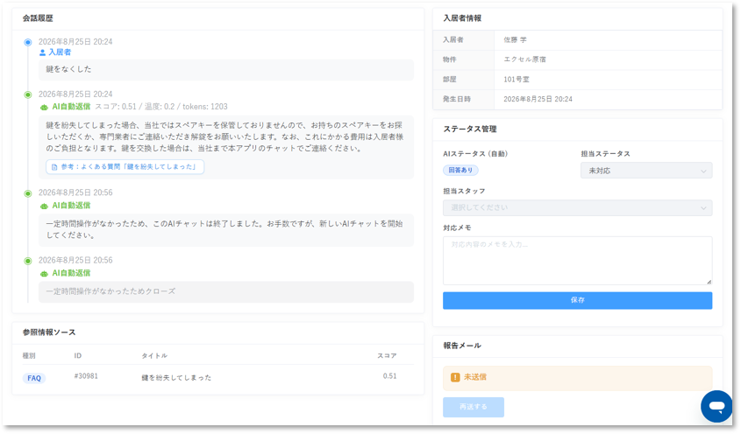741x434 pixels.
Task: Click the AI自動返信 robot icon at 20:24
Action: [x=44, y=107]
